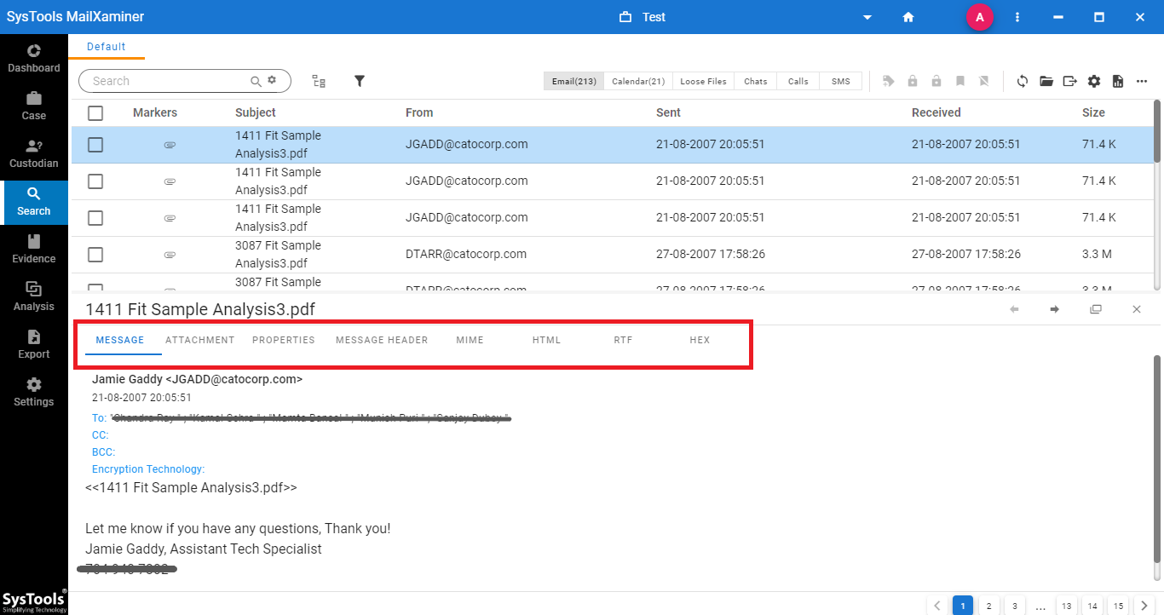
Task: Click the open lock icon in toolbar
Action: point(936,81)
